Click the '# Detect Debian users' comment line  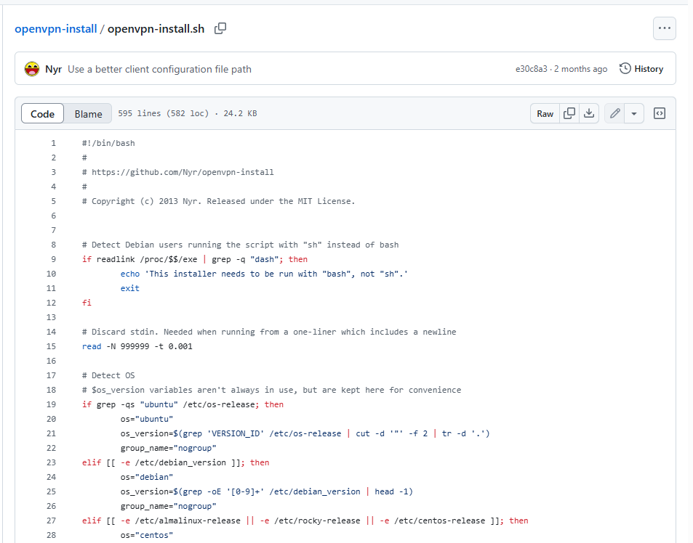pos(241,245)
